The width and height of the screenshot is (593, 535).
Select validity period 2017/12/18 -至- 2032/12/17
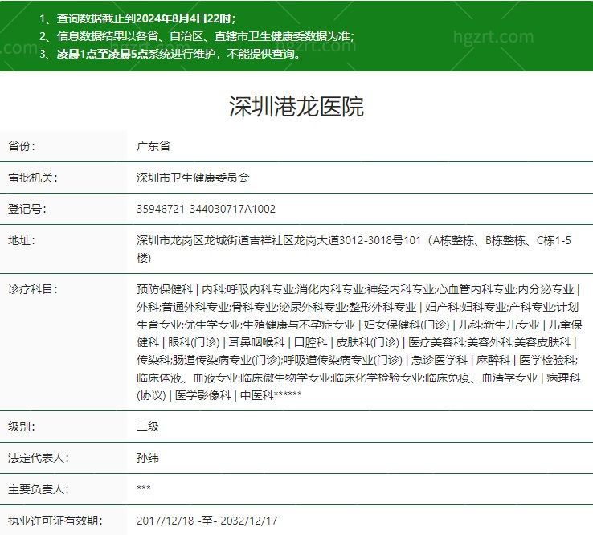point(207,521)
